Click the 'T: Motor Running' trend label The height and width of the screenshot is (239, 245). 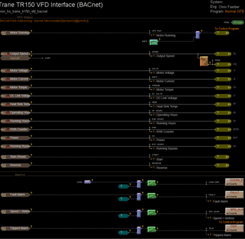pos(164,35)
